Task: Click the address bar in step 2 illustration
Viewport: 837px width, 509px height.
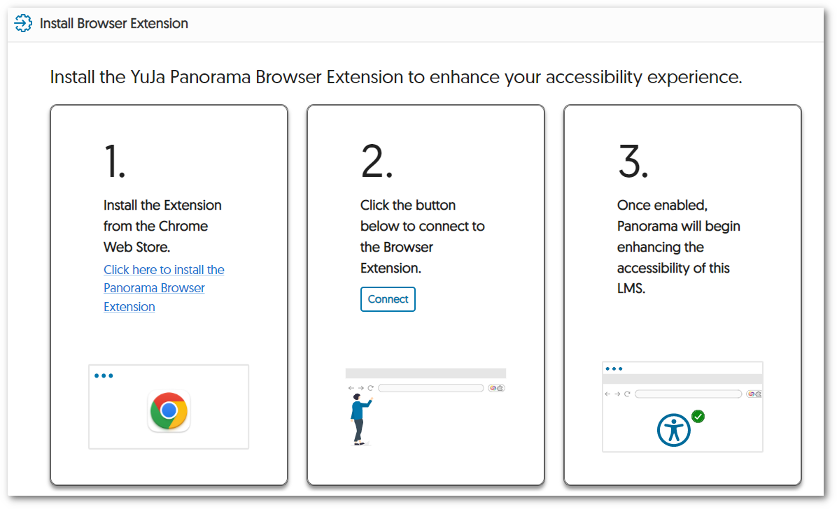Action: point(430,388)
